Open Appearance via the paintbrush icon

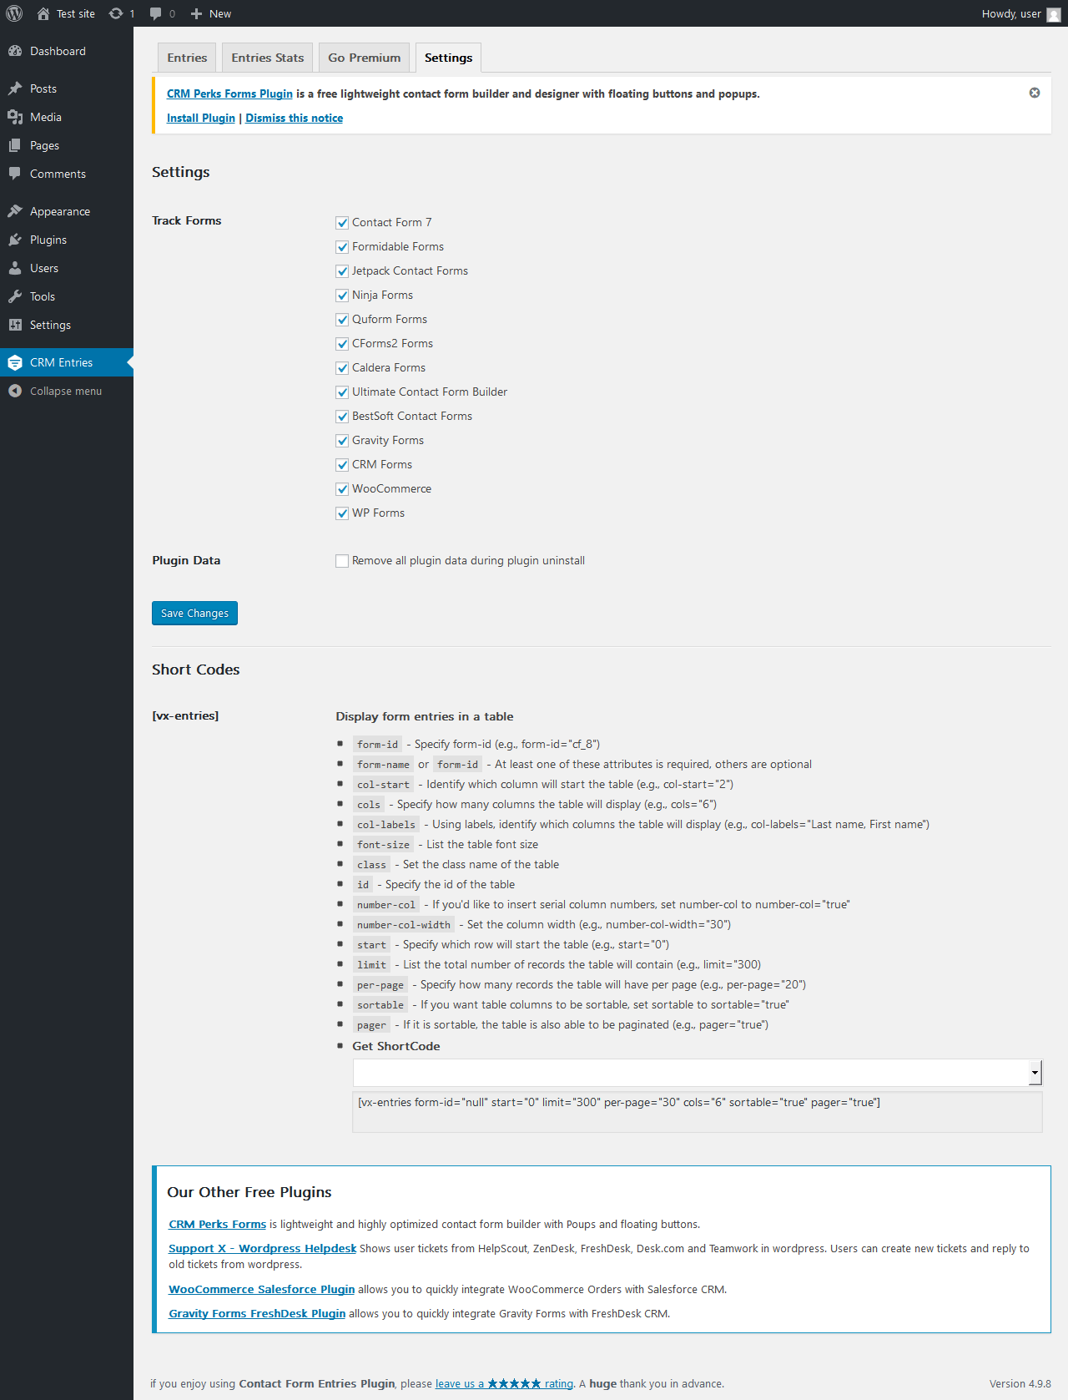coord(15,211)
